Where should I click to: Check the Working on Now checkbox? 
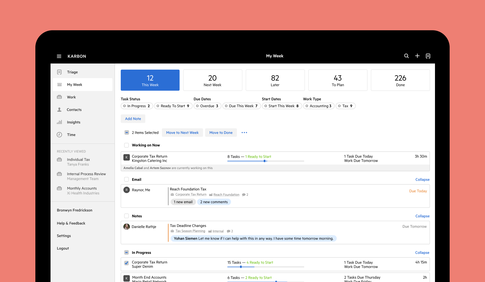pos(126,145)
